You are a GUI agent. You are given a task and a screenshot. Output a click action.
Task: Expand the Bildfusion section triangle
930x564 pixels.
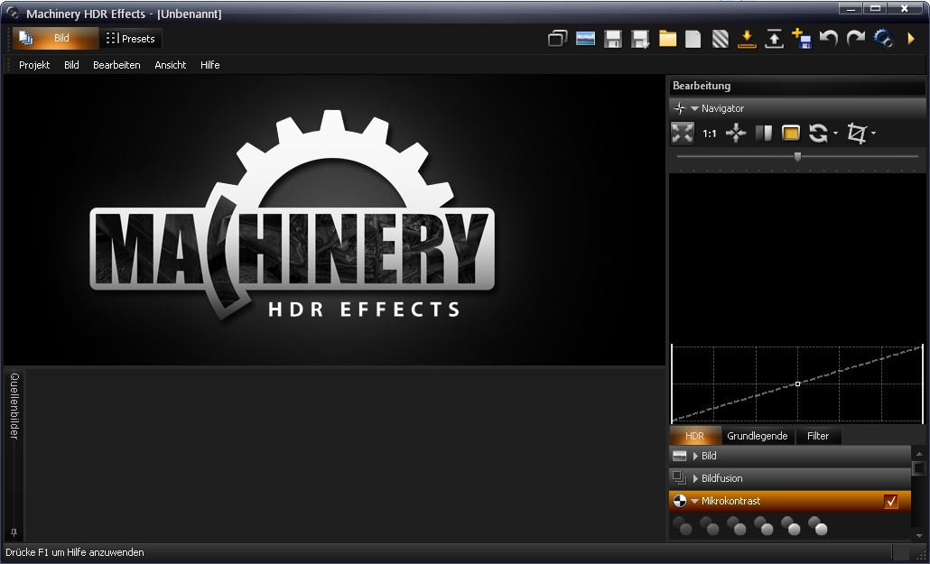tap(695, 478)
